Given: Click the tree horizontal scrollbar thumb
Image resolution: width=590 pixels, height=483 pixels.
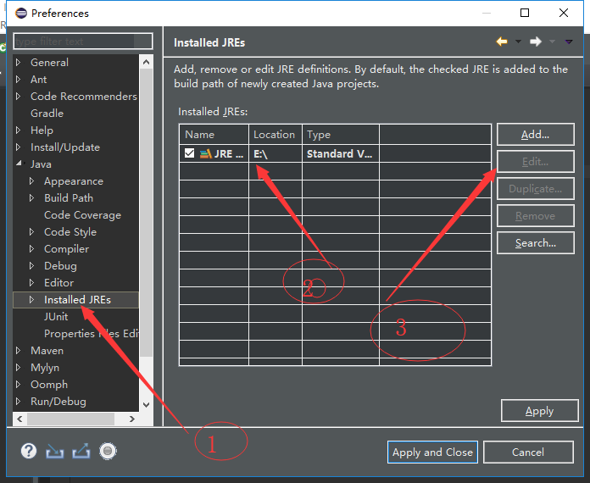Looking at the screenshot, I should (70, 419).
